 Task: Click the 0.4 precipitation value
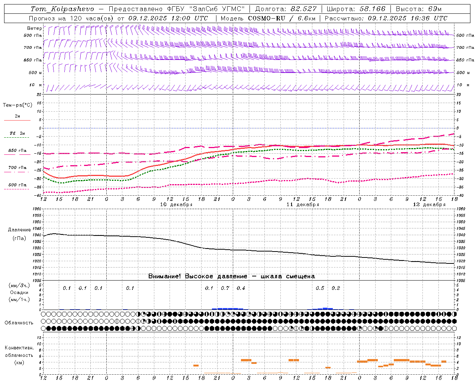coord(241,288)
